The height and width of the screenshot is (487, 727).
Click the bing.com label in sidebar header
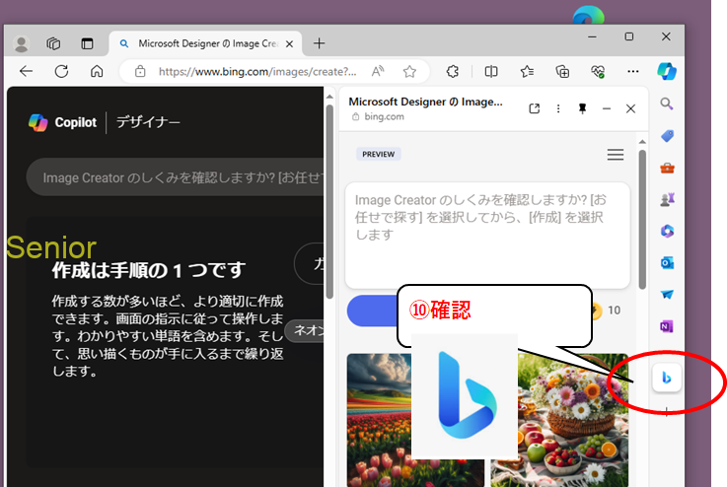tap(384, 116)
